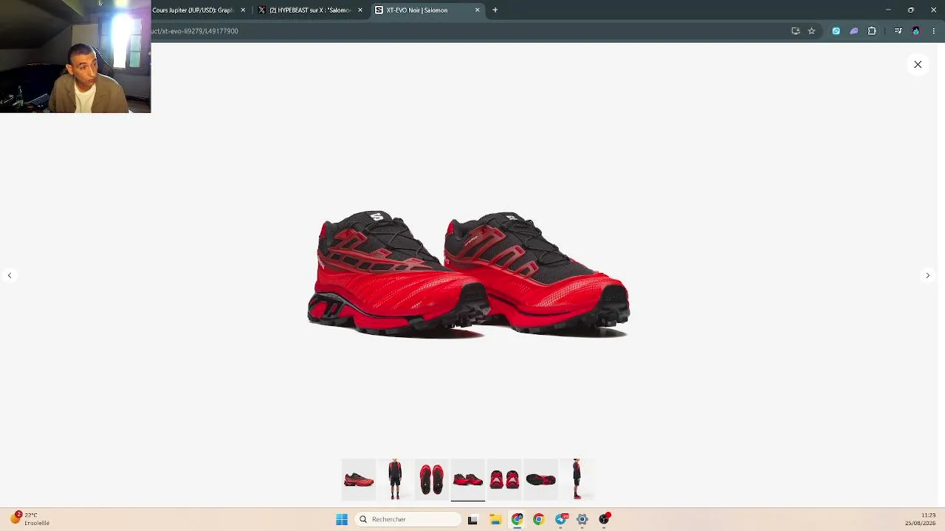Select the single shoe side-view thumbnail
This screenshot has width=945, height=531.
359,479
